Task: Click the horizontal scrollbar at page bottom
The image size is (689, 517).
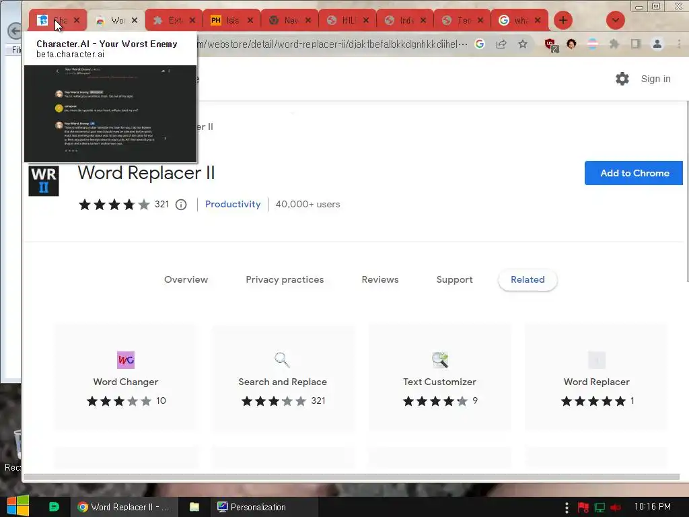Action: [x=351, y=477]
